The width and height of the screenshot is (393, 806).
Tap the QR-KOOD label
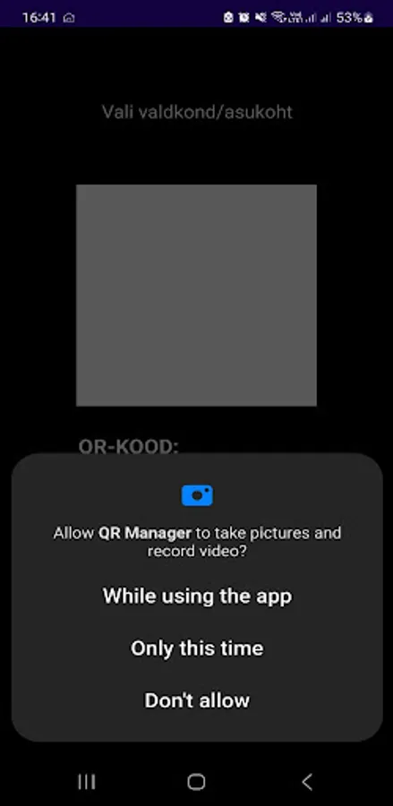pos(128,446)
